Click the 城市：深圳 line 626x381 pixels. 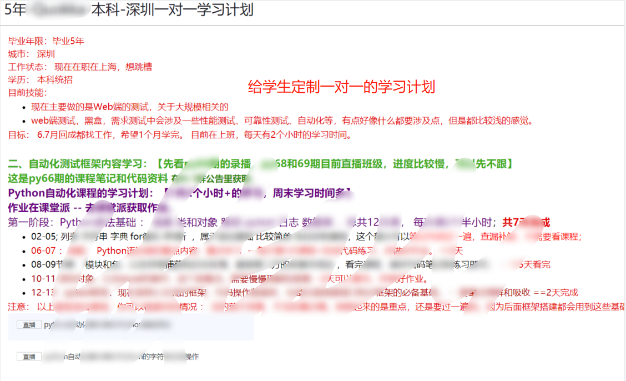click(32, 54)
